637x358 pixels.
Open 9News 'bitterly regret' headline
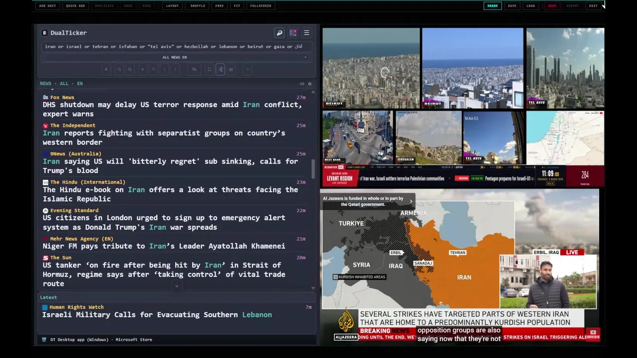point(170,166)
